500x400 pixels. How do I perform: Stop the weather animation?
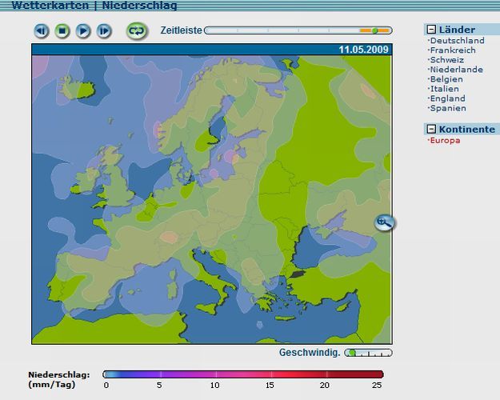coord(62,31)
